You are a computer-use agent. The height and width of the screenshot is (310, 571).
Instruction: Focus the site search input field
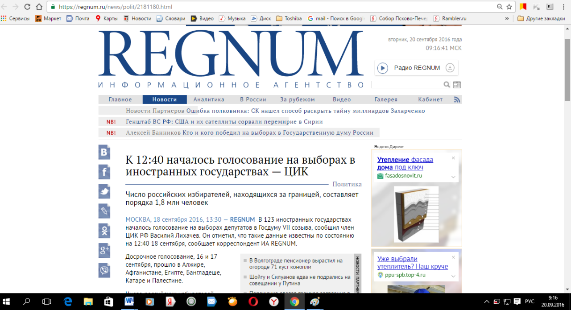click(x=407, y=85)
